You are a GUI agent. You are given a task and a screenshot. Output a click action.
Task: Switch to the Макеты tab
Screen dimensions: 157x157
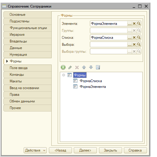pos(27,81)
